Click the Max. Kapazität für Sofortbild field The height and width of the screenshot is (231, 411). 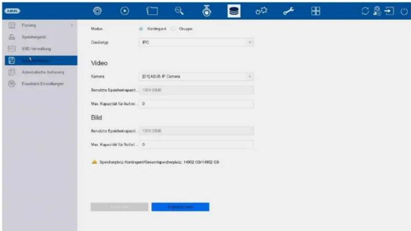pos(196,145)
